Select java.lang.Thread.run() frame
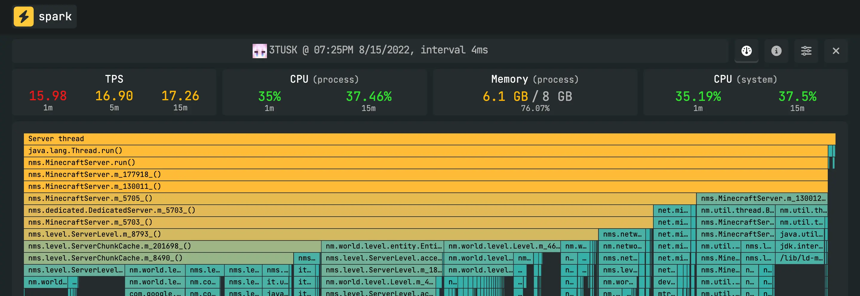 click(x=426, y=151)
